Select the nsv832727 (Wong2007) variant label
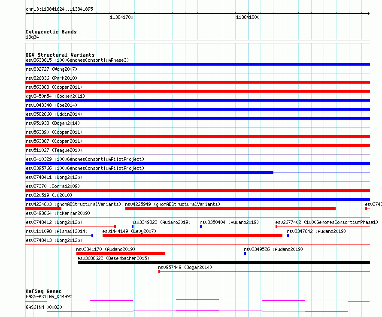This screenshot has height=317, width=382. (52, 69)
